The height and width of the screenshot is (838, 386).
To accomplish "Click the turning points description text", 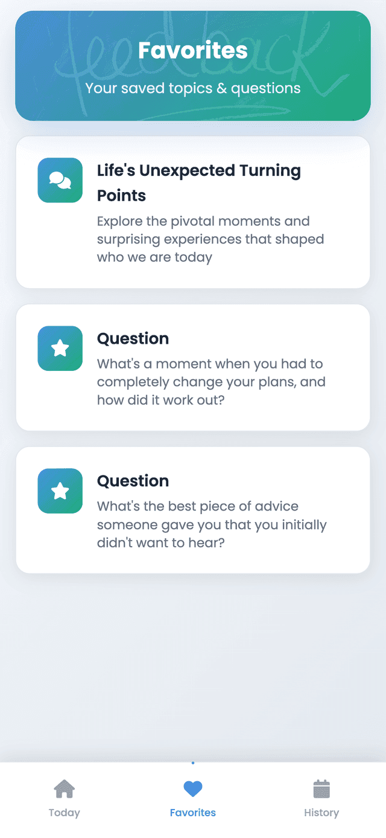I will (x=210, y=239).
